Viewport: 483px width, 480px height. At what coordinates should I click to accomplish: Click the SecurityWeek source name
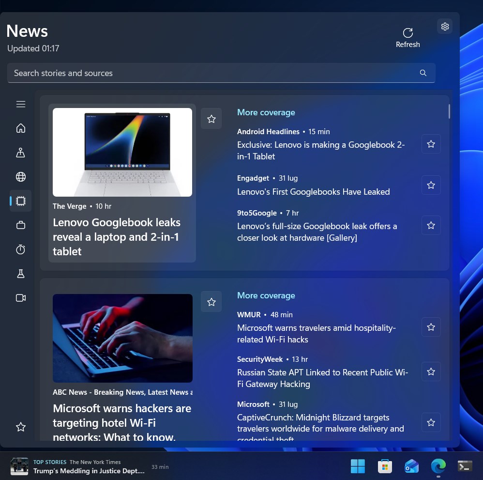tap(260, 359)
